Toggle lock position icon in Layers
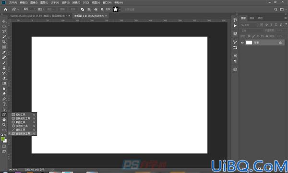Screen dimensions: 288x173 258,36
